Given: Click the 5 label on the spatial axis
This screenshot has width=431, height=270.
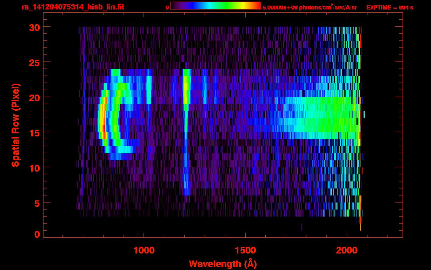Looking at the screenshot, I should pyautogui.click(x=37, y=203).
